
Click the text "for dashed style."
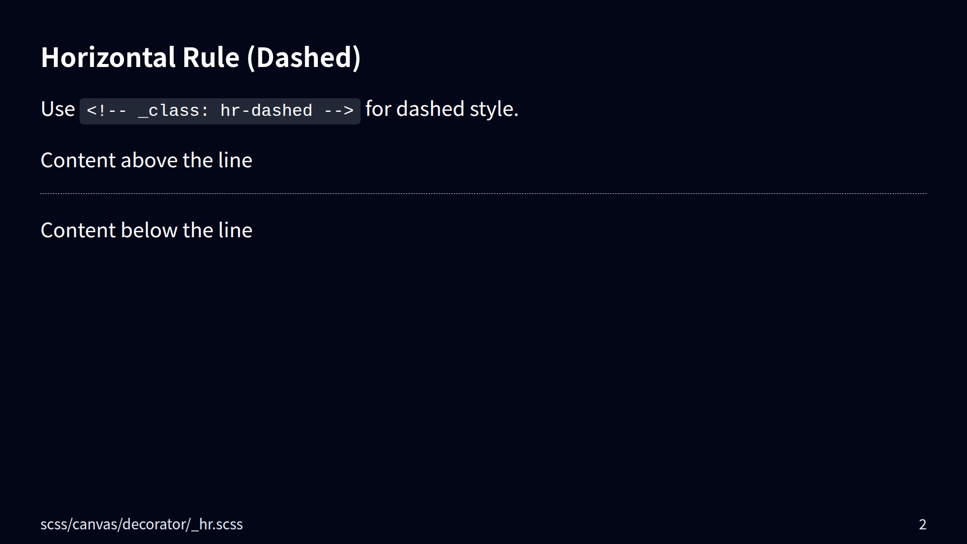click(x=442, y=109)
